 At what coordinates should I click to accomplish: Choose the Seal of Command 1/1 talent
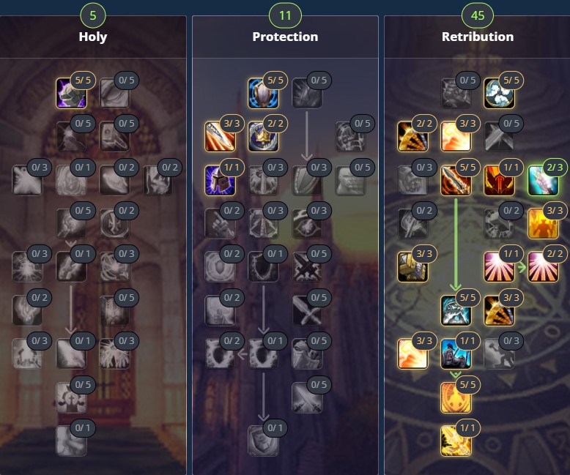pyautogui.click(x=499, y=180)
